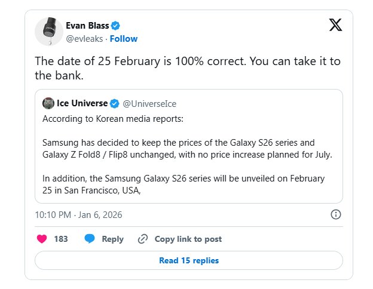Click the reply speech bubble icon
The width and height of the screenshot is (373, 289).
click(x=89, y=239)
